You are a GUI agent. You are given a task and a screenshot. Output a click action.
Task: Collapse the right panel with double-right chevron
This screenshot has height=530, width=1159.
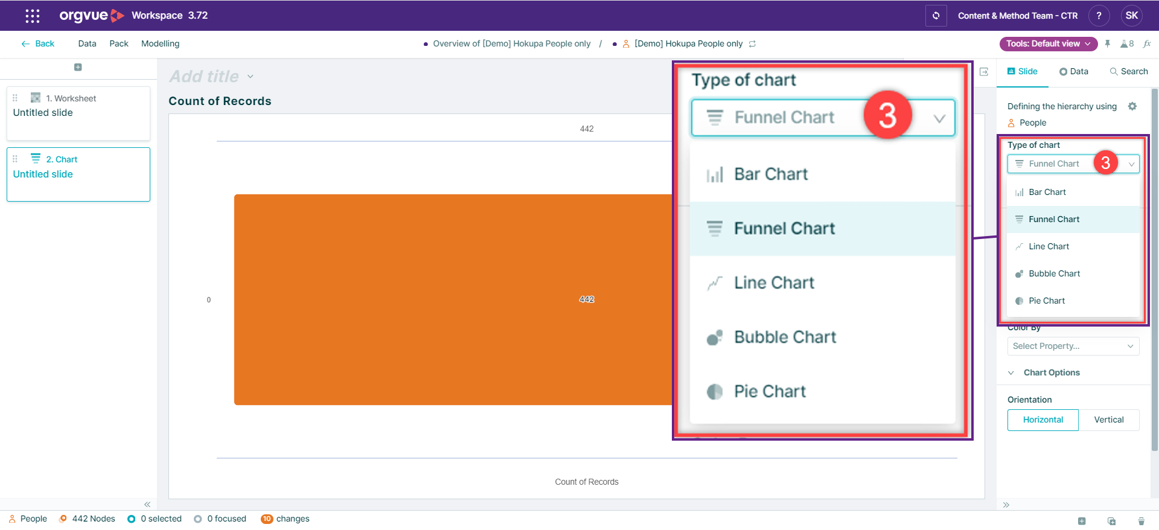pyautogui.click(x=1006, y=505)
